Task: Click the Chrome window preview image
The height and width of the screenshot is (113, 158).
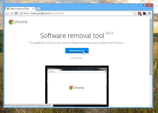Action: [77, 86]
